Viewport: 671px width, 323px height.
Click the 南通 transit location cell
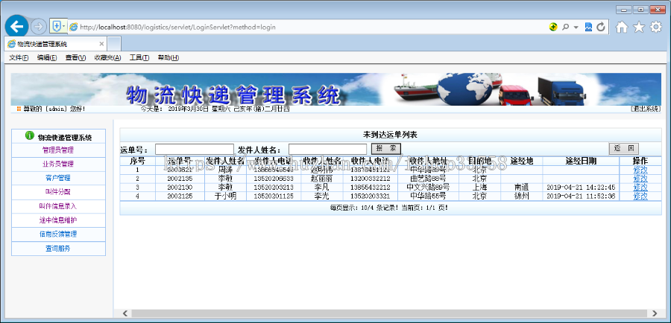pyautogui.click(x=522, y=187)
